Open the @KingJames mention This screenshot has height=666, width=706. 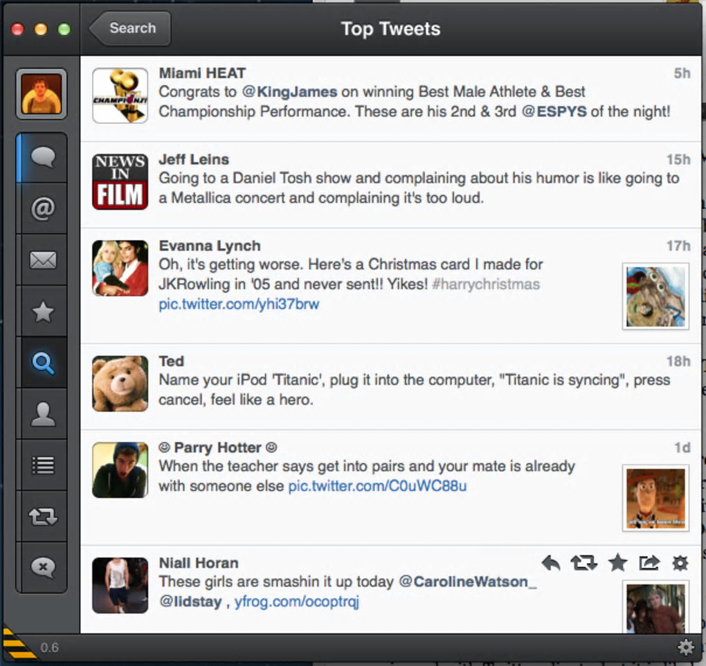(289, 92)
